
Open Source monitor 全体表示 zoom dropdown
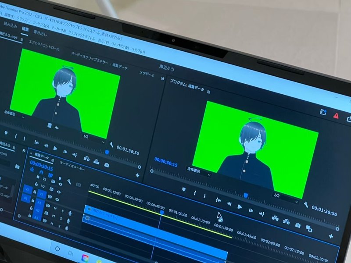[x=15, y=115]
